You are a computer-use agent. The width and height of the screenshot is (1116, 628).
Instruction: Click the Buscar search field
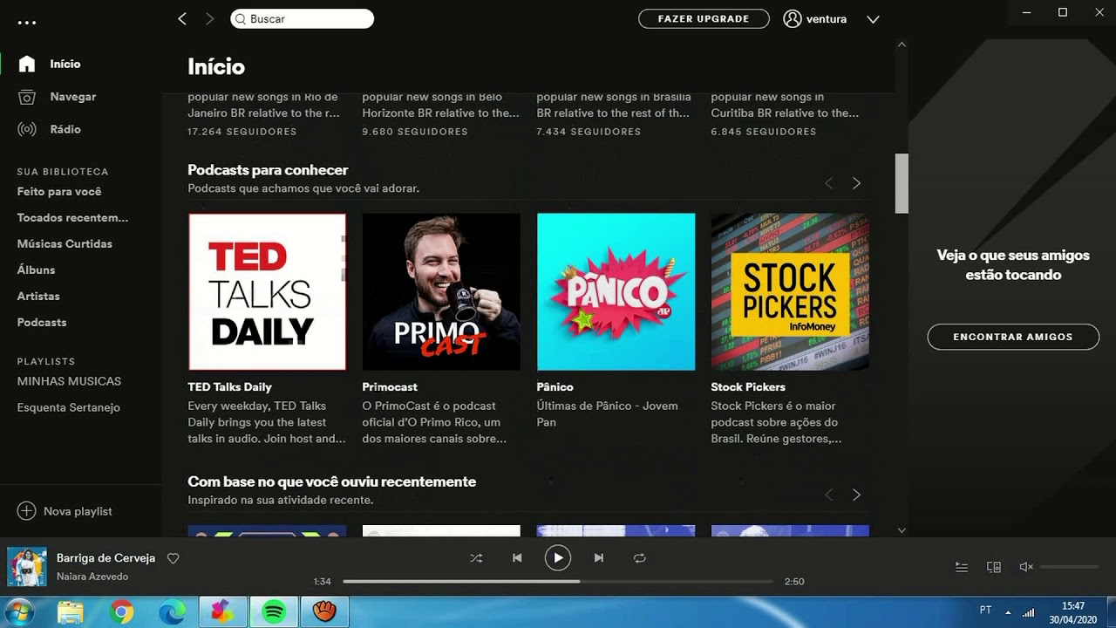303,18
